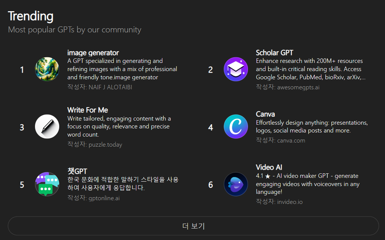Image resolution: width=385 pixels, height=240 pixels.
Task: Select the Write For Me title
Action: 87,110
